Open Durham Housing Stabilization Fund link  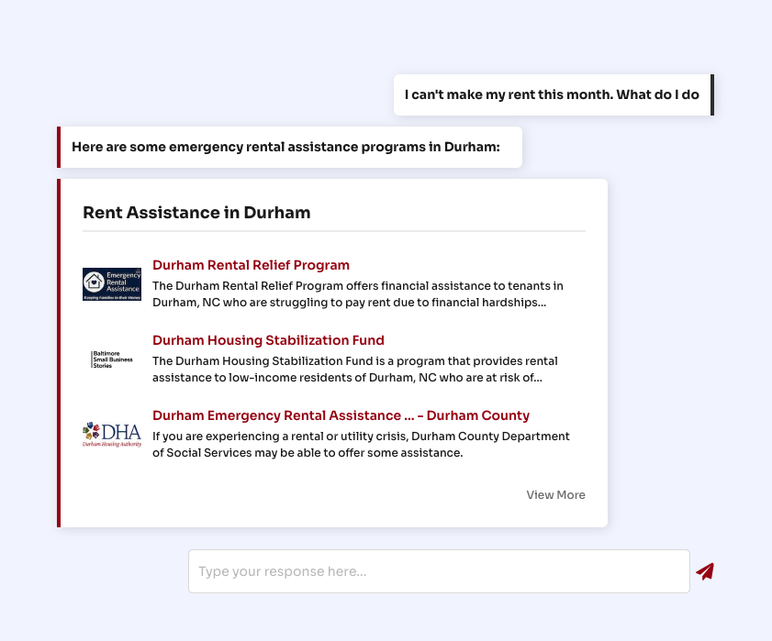(x=268, y=340)
